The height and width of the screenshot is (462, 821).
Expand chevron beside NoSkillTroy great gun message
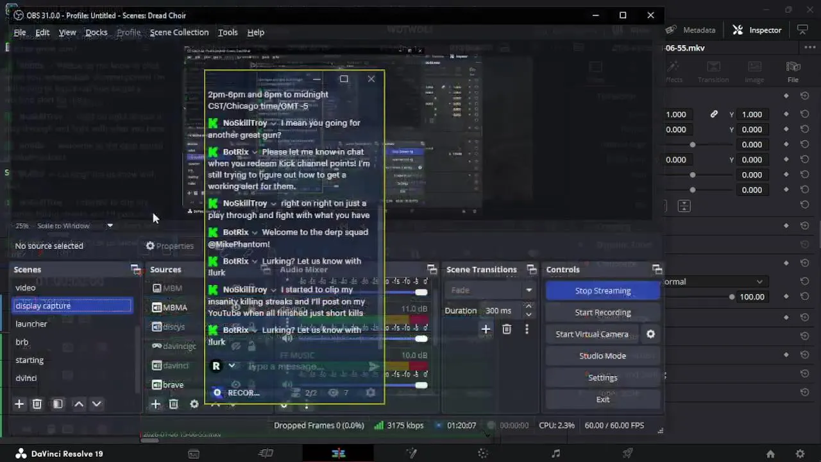tap(273, 123)
